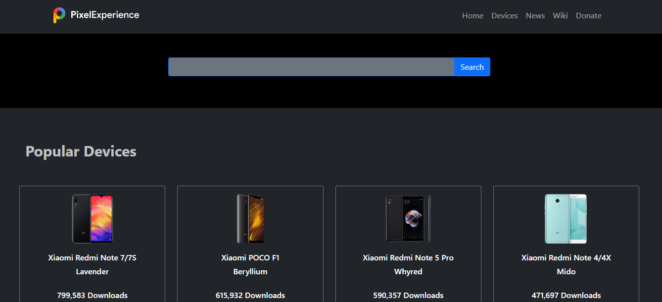This screenshot has width=662, height=302.
Task: Click the Whyred codename text
Action: point(408,272)
